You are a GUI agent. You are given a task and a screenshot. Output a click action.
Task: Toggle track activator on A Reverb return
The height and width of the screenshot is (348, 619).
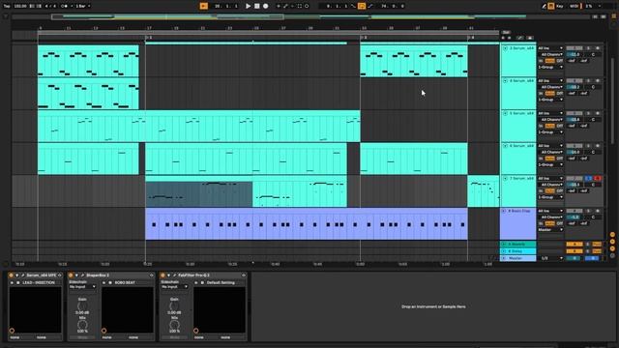[575, 245]
